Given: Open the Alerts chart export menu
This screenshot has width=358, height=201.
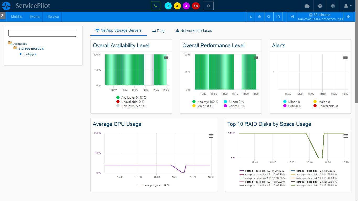Looking at the screenshot, I should tap(345, 57).
